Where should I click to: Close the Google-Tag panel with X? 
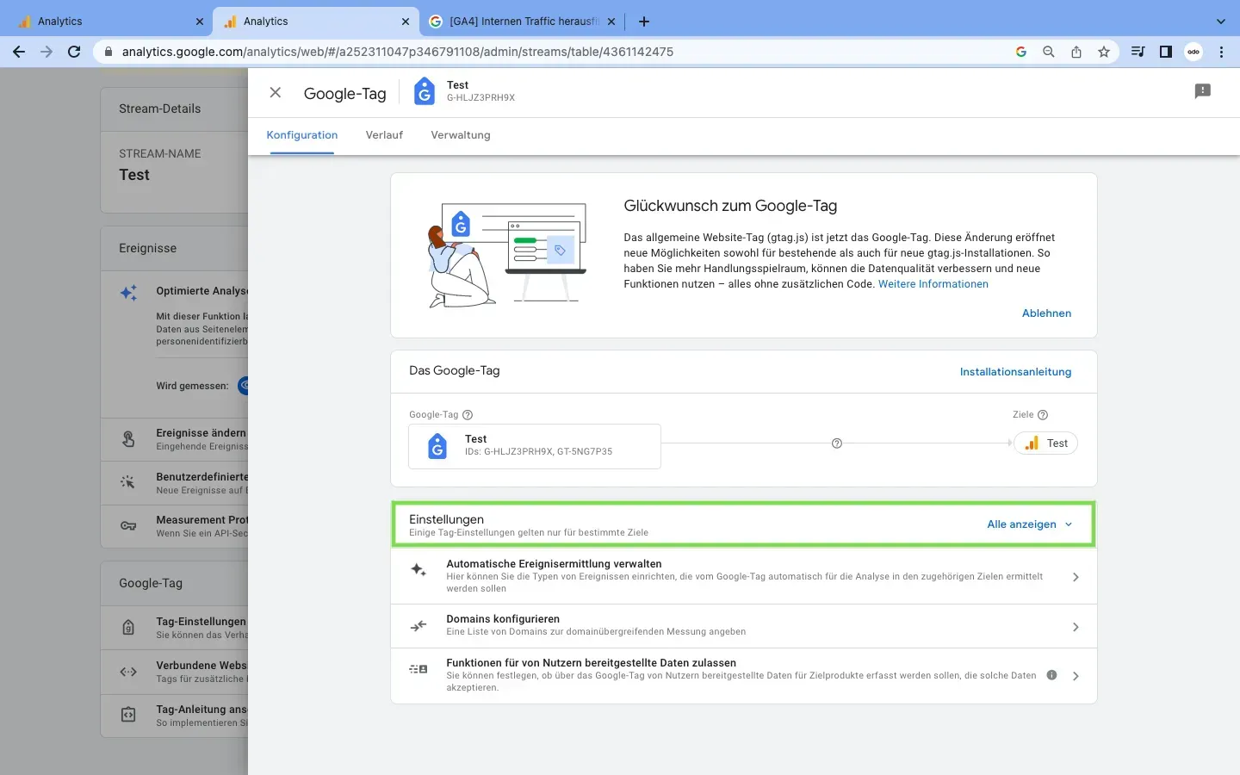(276, 92)
